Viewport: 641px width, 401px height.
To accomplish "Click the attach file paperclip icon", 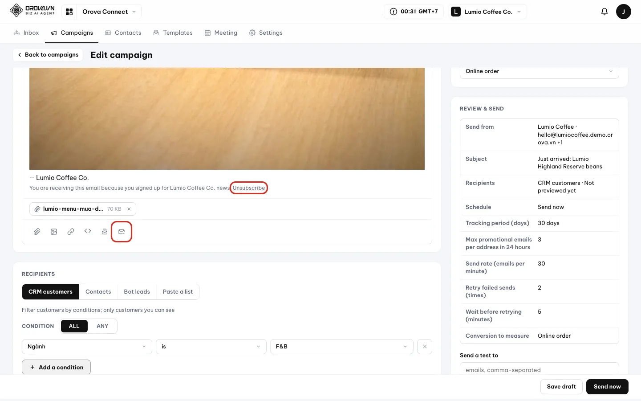I will point(37,232).
